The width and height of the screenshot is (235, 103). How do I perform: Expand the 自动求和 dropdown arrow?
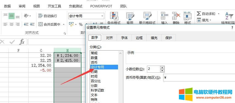(218, 14)
